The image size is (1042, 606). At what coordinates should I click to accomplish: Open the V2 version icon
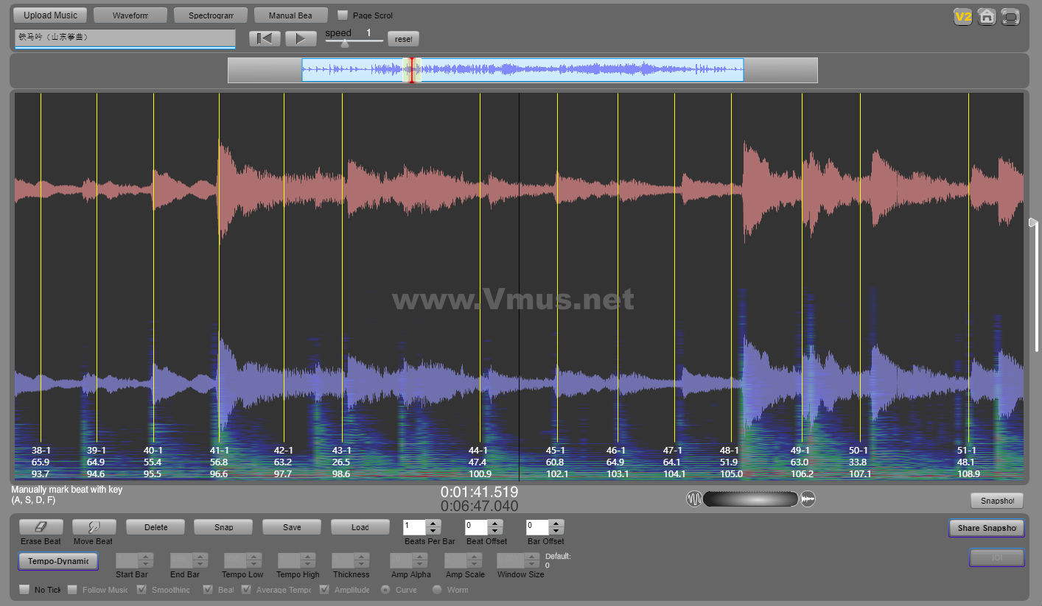click(x=962, y=17)
